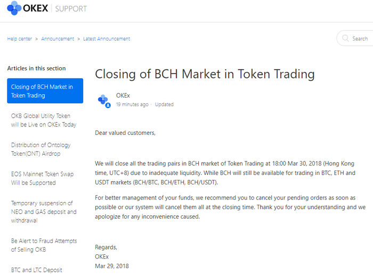Open Latest Announcement breadcrumb
Screen dimensions: 373x274
(107, 39)
